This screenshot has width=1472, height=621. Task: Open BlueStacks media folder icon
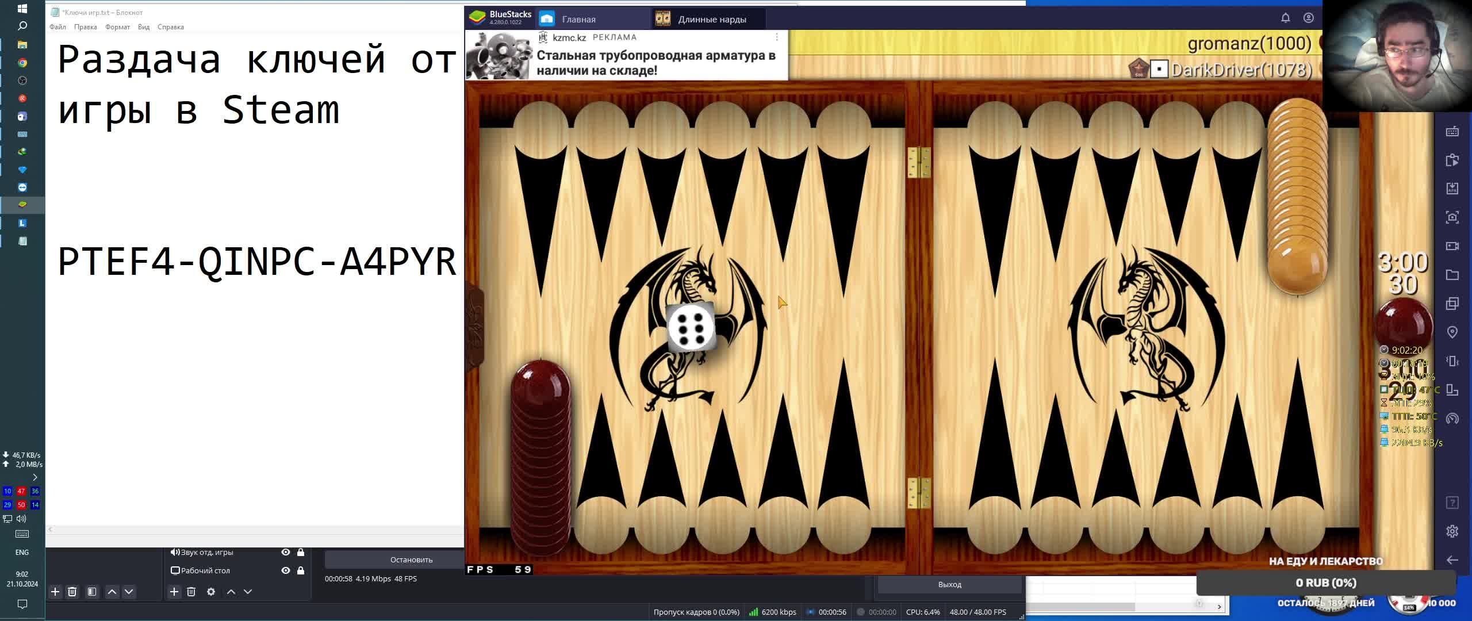1452,275
